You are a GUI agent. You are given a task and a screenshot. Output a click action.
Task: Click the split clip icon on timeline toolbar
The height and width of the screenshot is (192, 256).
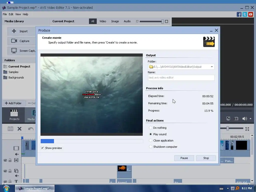[x=10, y=129]
